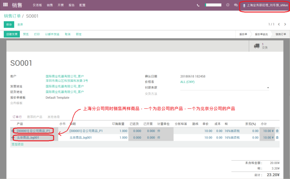This screenshot has height=179, width=290.
Task: Open the 报告 menu
Action: (72, 5)
